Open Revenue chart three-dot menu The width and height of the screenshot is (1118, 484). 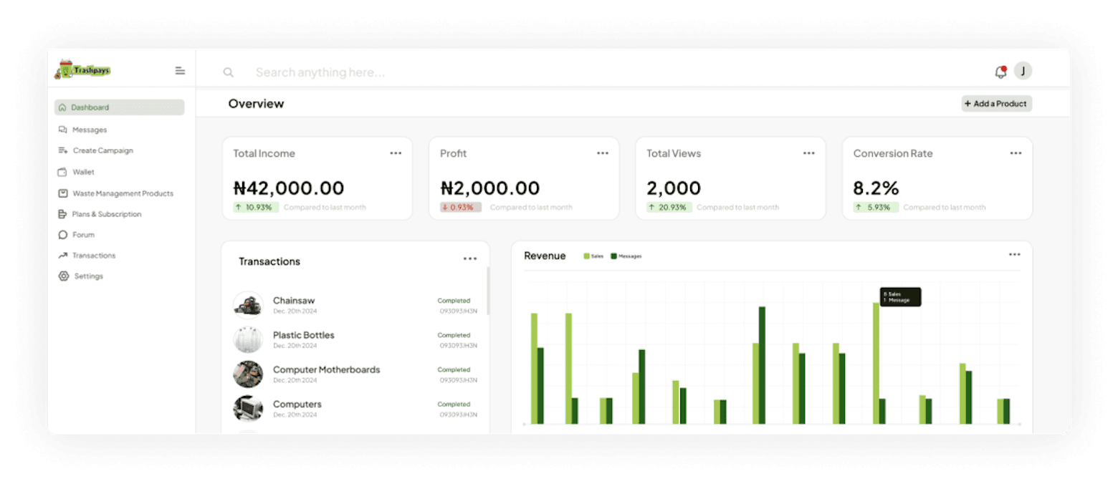pos(1014,255)
